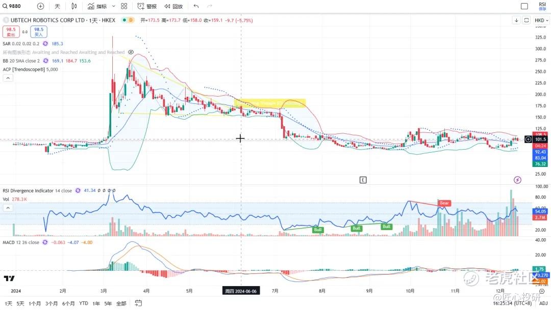This screenshot has height=310, width=551.
Task: Click the add symbol plus icon
Action: pos(40,6)
